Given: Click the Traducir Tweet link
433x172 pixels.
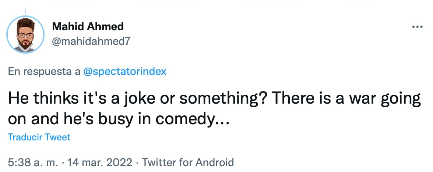Looking at the screenshot, I should coord(39,137).
